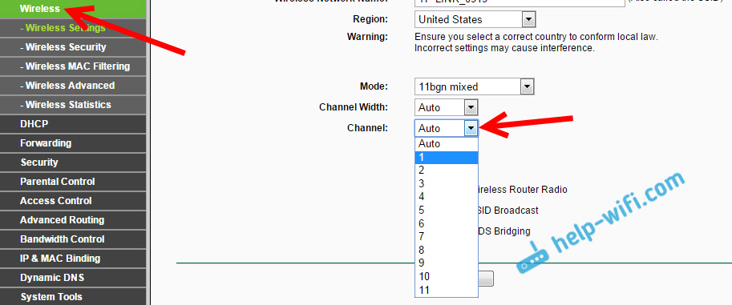View Wireless Statistics page
This screenshot has height=305, width=732.
tap(73, 104)
